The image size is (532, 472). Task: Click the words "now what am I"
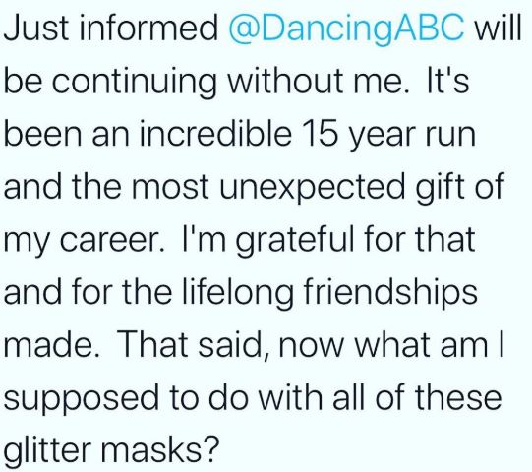pyautogui.click(x=391, y=346)
